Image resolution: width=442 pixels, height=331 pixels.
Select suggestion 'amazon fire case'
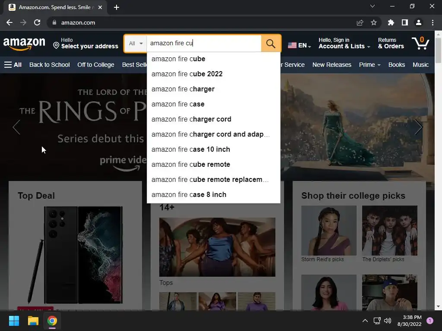click(213, 104)
